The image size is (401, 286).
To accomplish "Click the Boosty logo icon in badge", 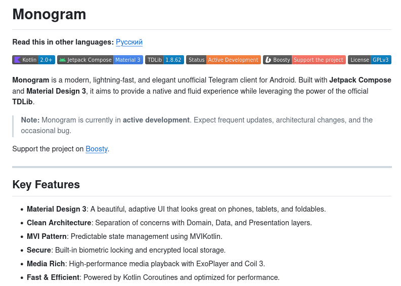I will pos(268,60).
